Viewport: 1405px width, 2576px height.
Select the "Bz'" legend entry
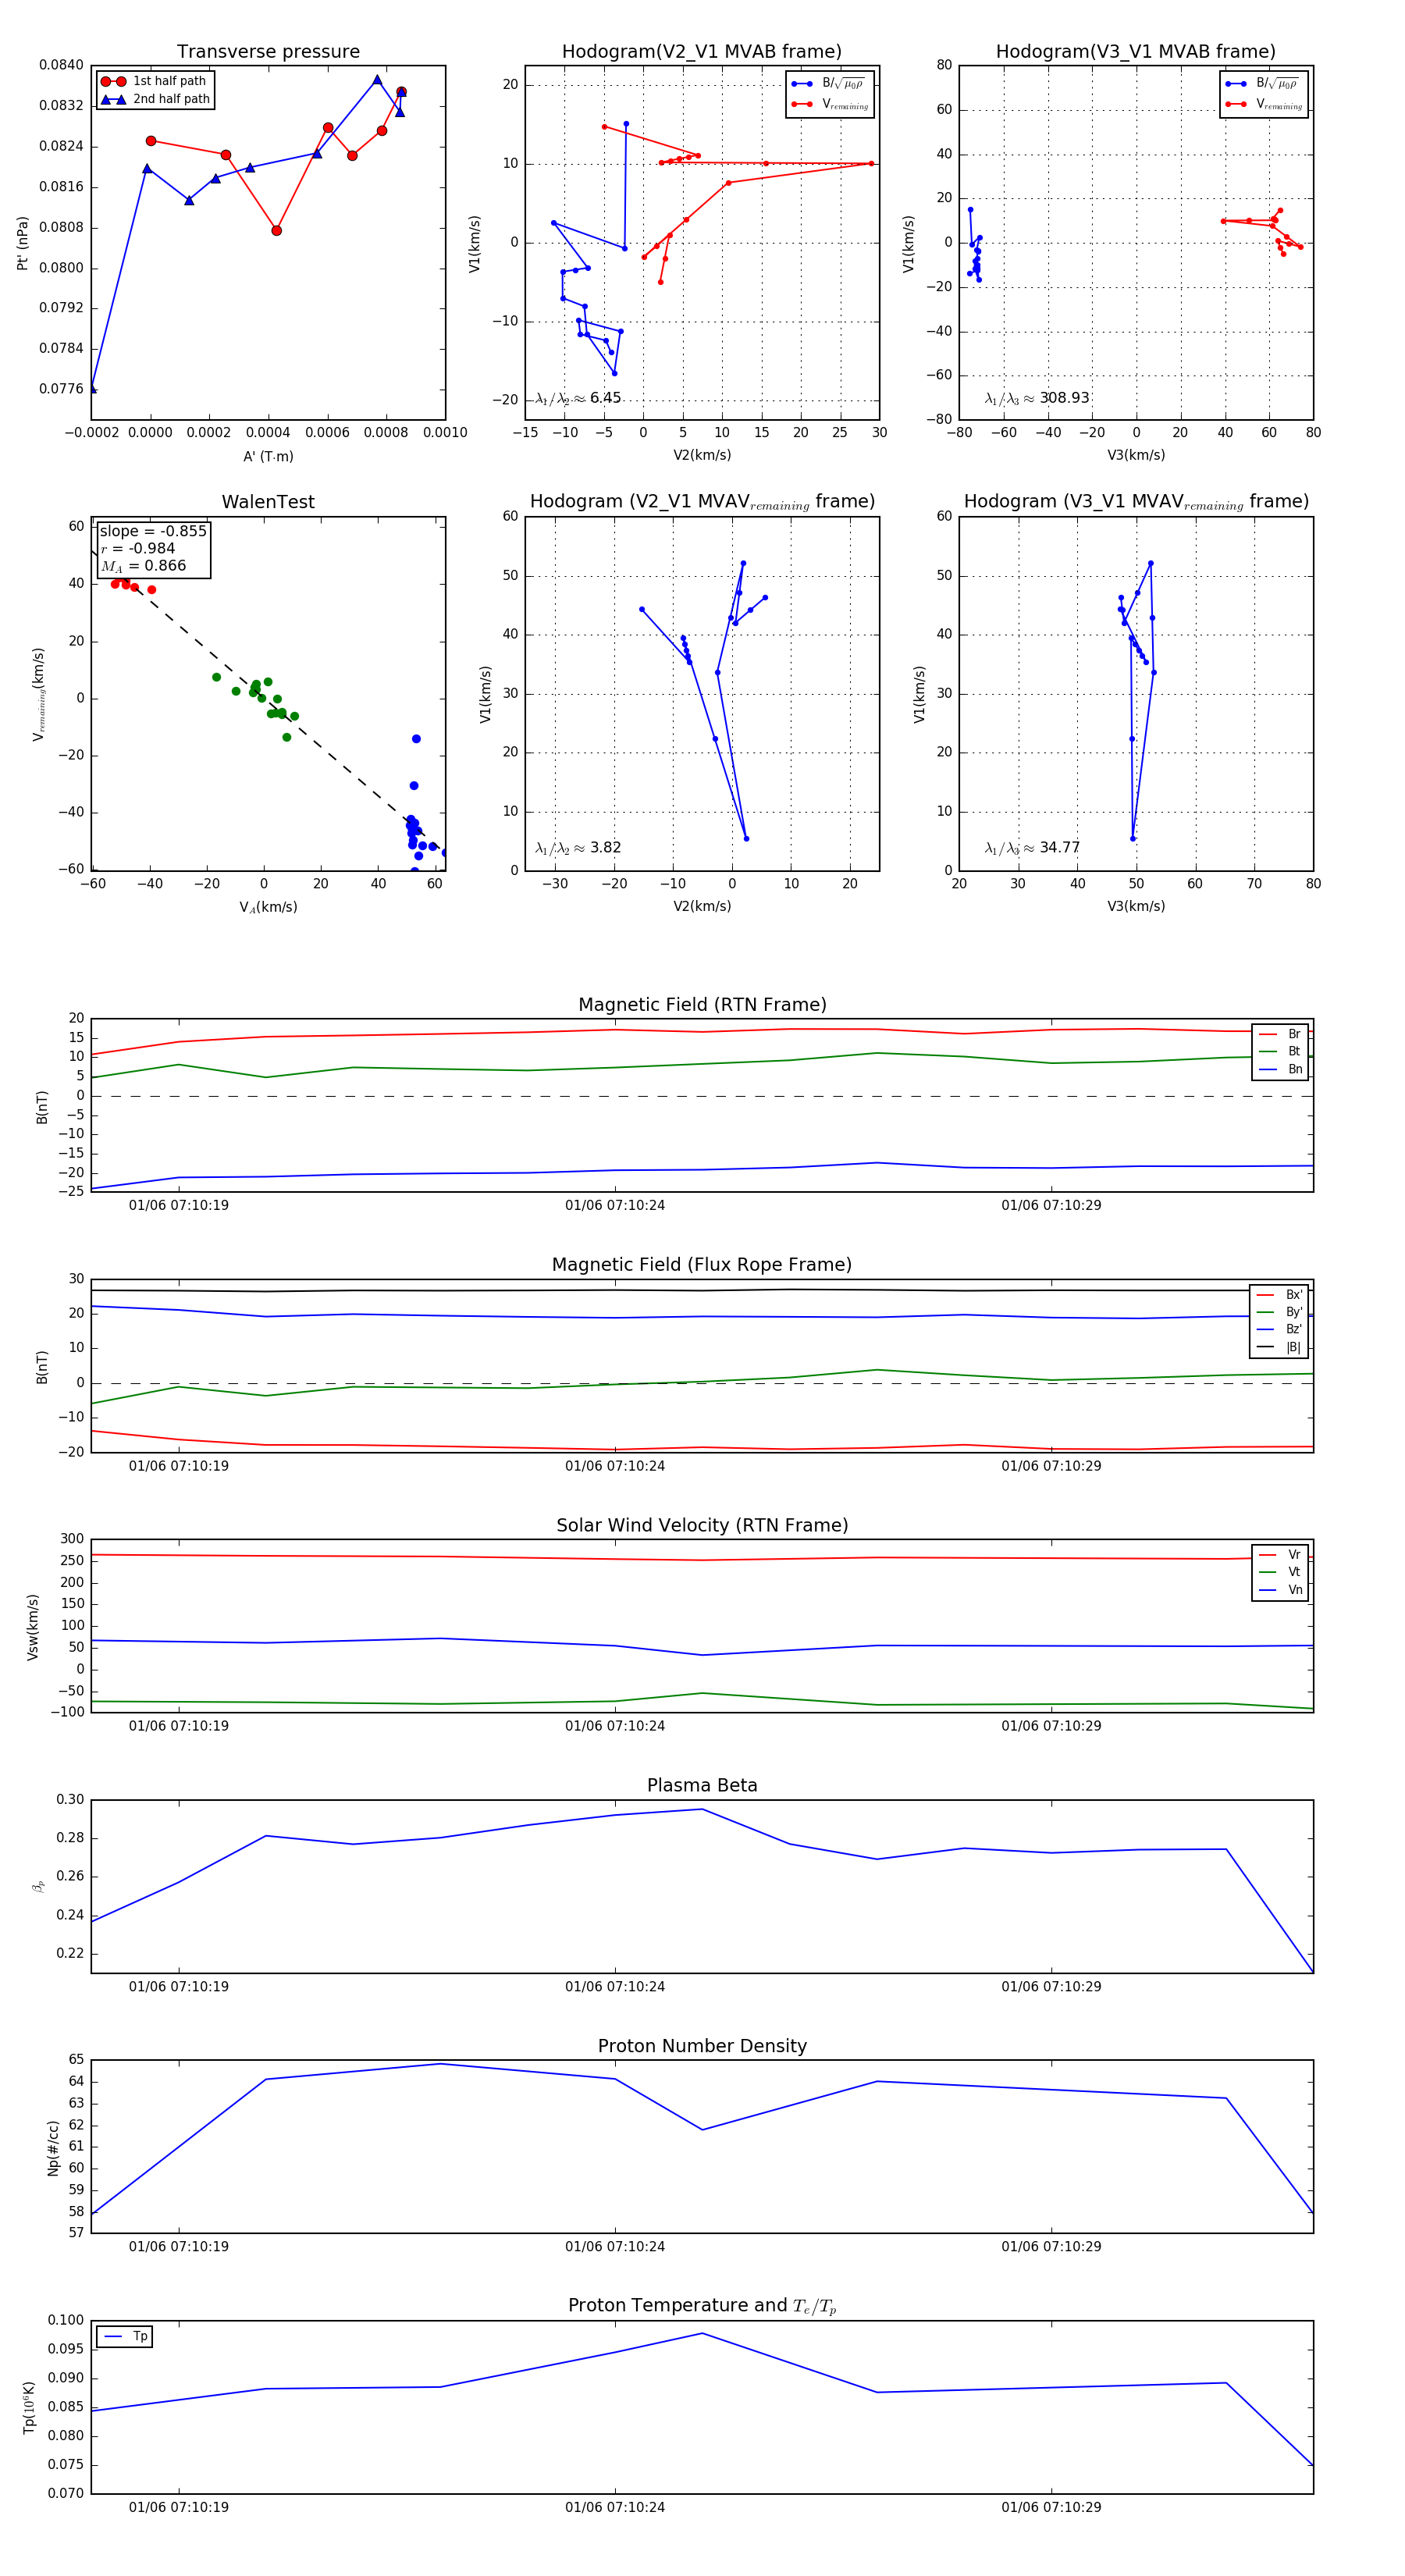[1280, 1330]
